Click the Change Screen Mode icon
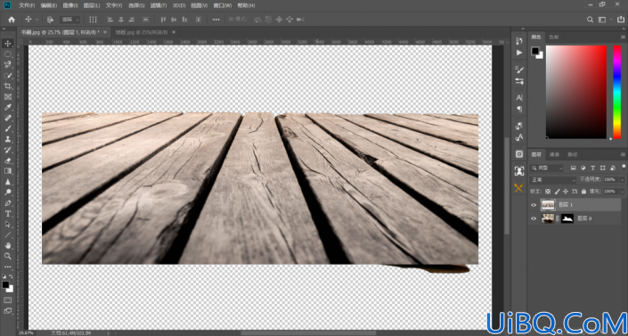 click(x=8, y=311)
